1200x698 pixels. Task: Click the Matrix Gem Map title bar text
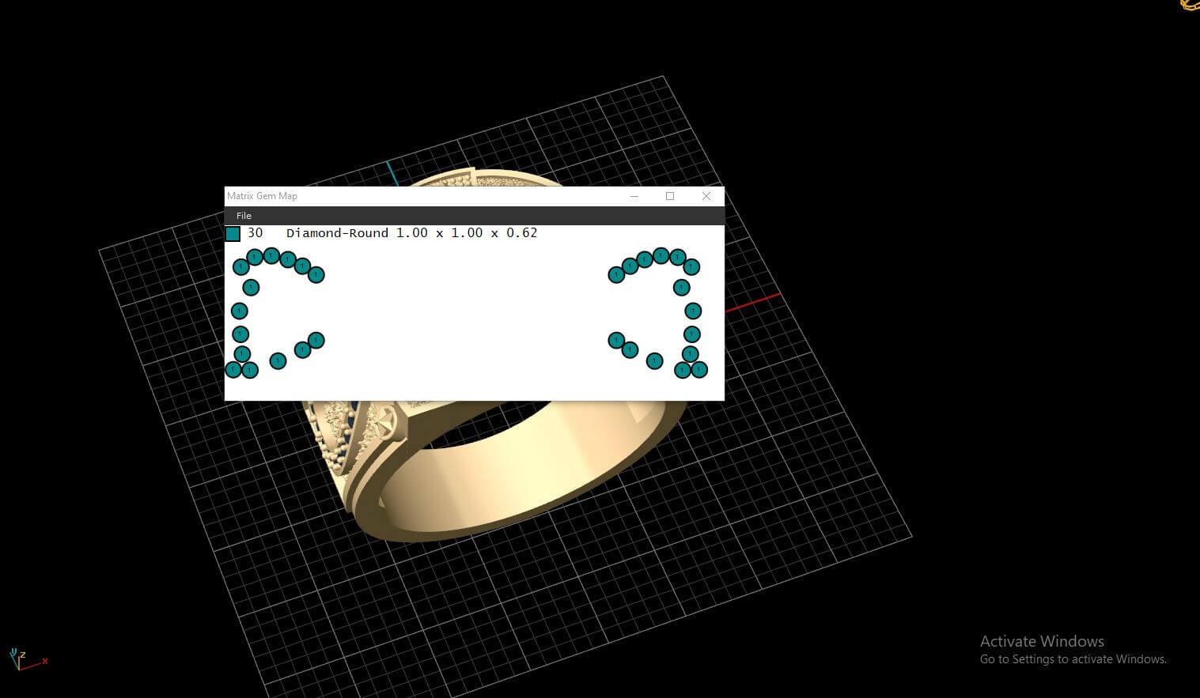[x=262, y=196]
